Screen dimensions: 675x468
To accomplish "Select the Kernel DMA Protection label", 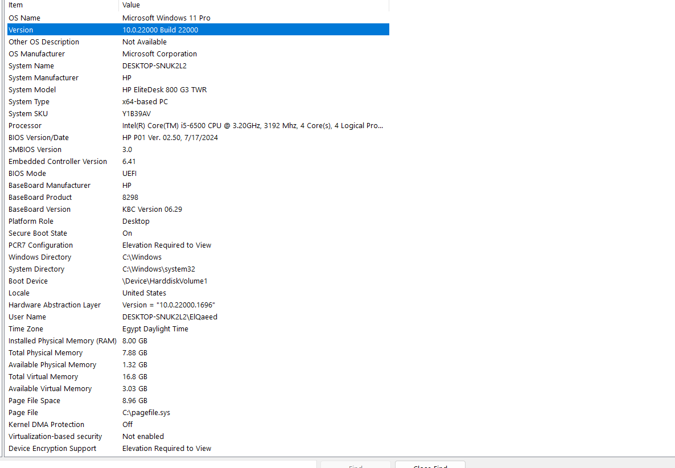I will [x=47, y=425].
